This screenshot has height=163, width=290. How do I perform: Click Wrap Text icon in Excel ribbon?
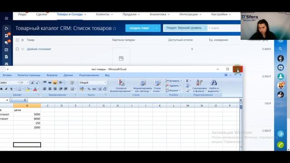72,82
